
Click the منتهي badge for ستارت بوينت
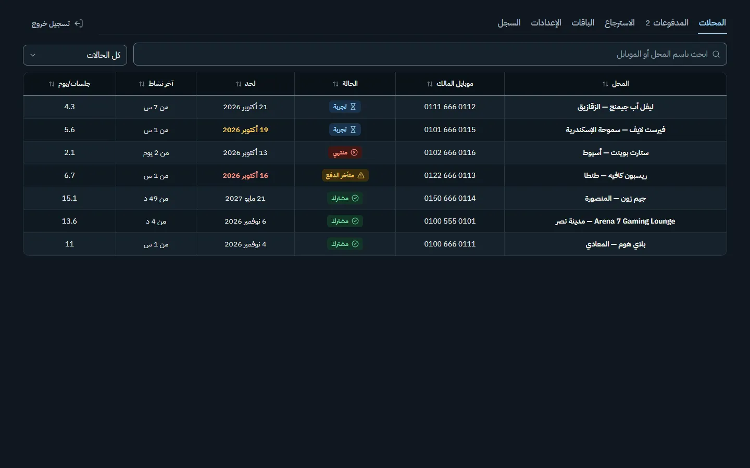click(x=345, y=152)
